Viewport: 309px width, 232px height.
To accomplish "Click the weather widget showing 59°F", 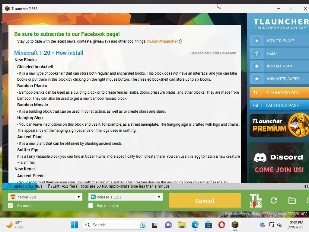I will point(15,225).
